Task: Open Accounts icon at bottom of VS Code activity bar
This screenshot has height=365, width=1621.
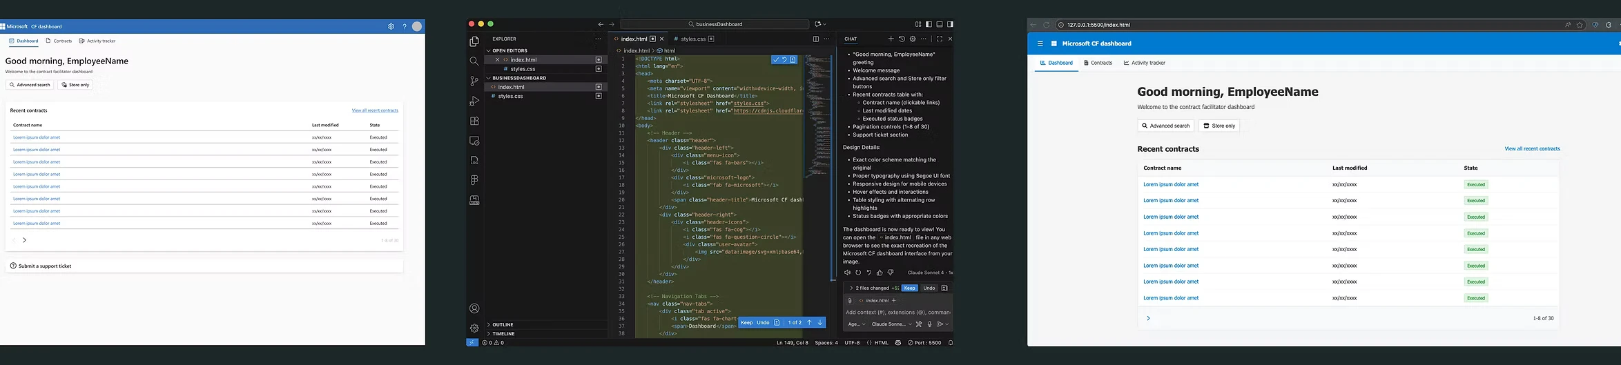Action: tap(474, 308)
